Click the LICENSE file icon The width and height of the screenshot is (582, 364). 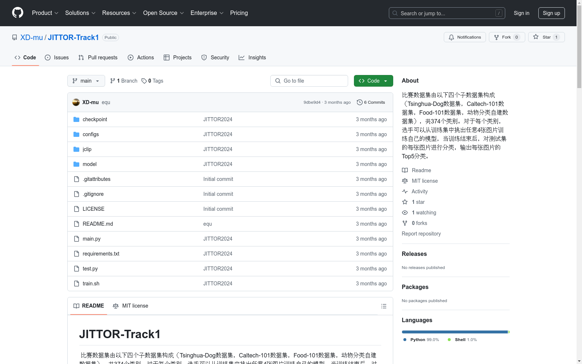click(x=76, y=209)
